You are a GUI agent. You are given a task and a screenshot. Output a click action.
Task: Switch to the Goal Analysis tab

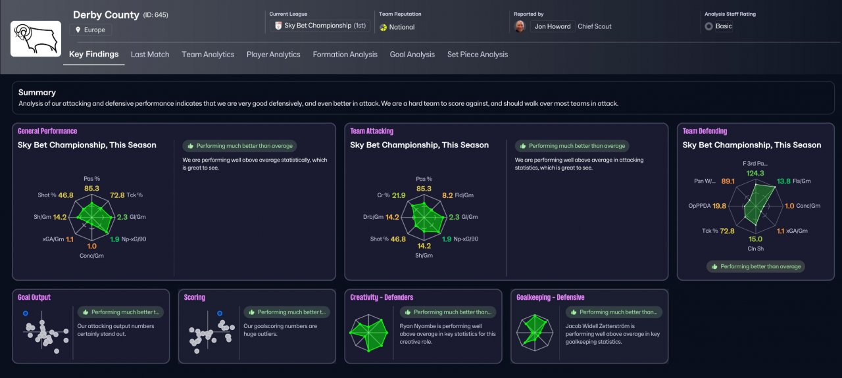click(x=412, y=55)
